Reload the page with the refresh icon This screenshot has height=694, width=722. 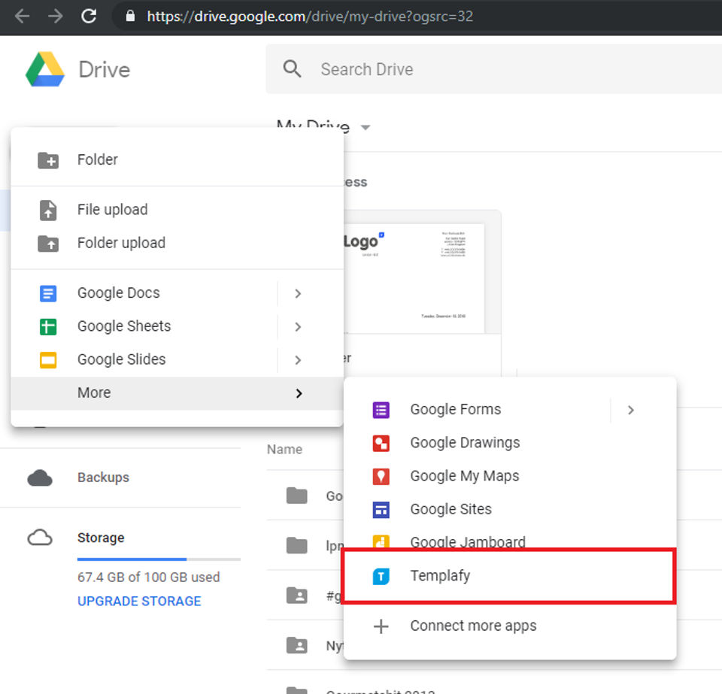point(89,16)
